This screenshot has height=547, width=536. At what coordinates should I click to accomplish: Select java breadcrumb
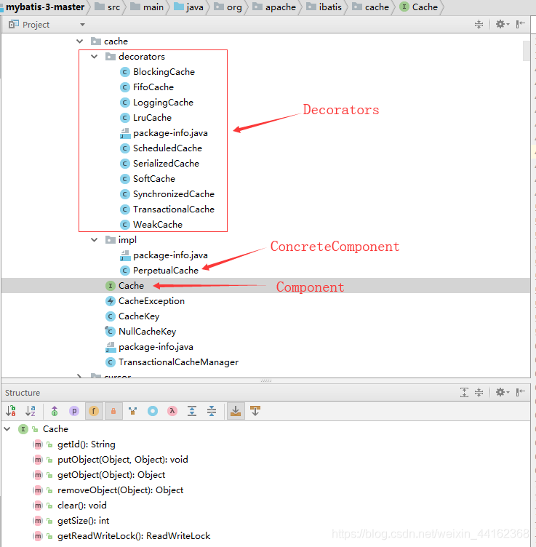tap(188, 7)
